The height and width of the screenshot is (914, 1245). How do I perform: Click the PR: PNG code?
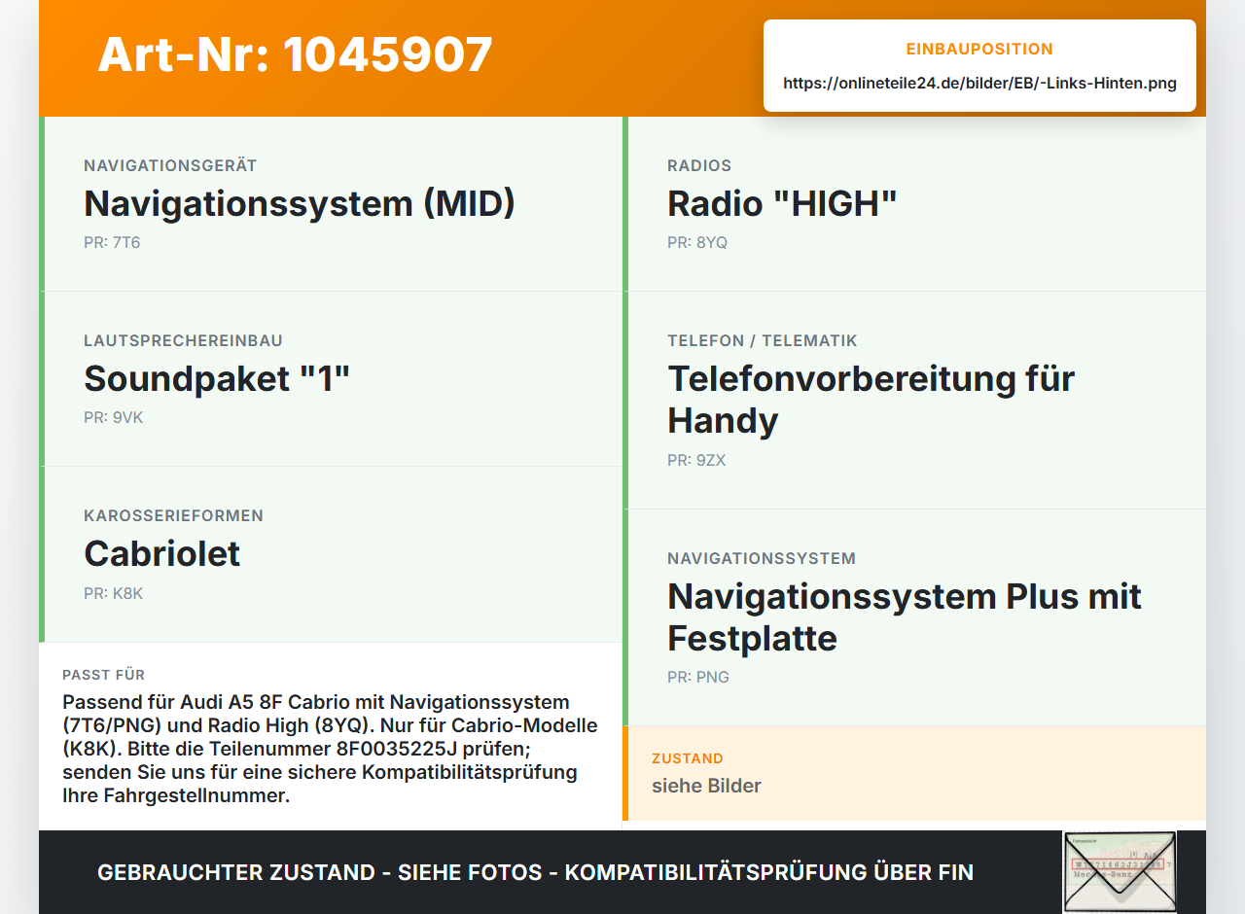click(x=698, y=677)
